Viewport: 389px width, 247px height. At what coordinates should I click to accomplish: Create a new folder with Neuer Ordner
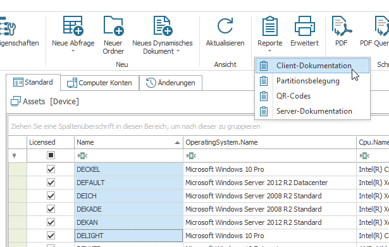click(113, 26)
